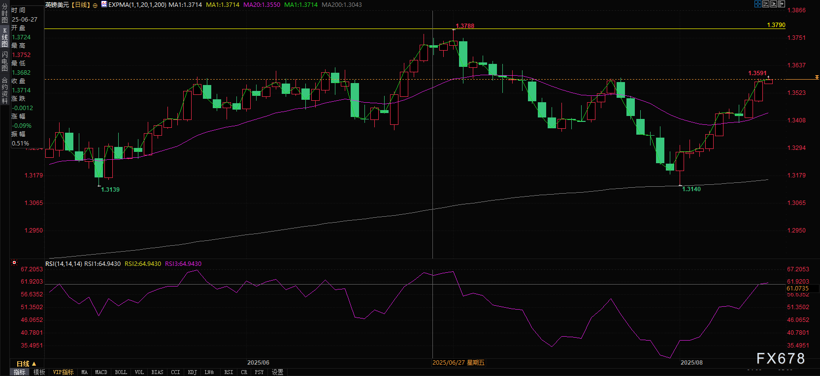This screenshot has height=376, width=820.
Task: Click the blue crosshair cursor icon
Action: coord(757,4)
